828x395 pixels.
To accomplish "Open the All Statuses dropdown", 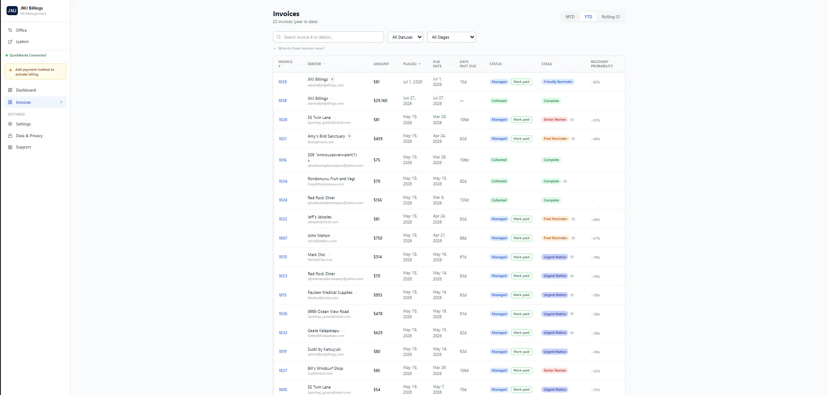I will click(x=405, y=37).
